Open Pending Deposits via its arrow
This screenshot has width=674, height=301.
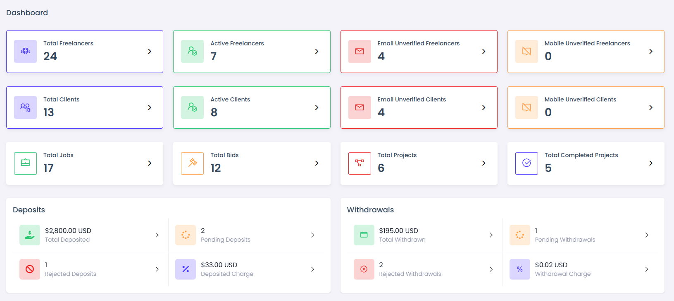[312, 235]
